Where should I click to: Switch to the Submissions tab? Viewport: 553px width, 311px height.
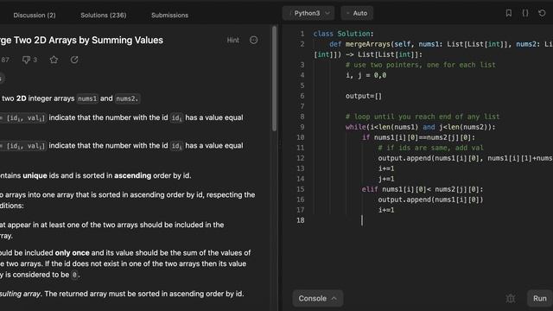[169, 16]
